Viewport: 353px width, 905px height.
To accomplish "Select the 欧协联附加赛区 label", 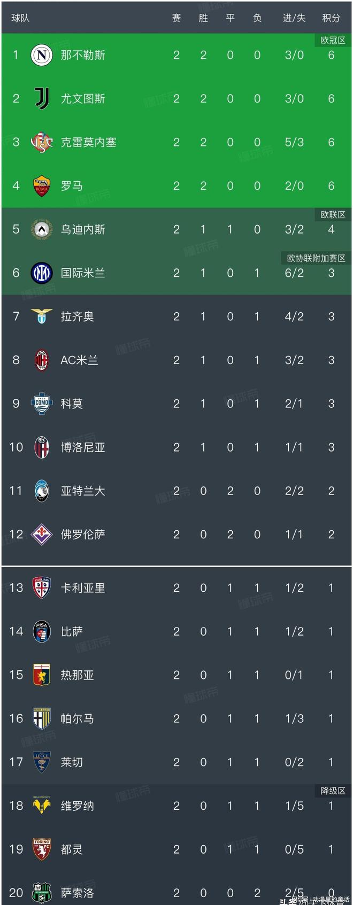I will coord(316,258).
